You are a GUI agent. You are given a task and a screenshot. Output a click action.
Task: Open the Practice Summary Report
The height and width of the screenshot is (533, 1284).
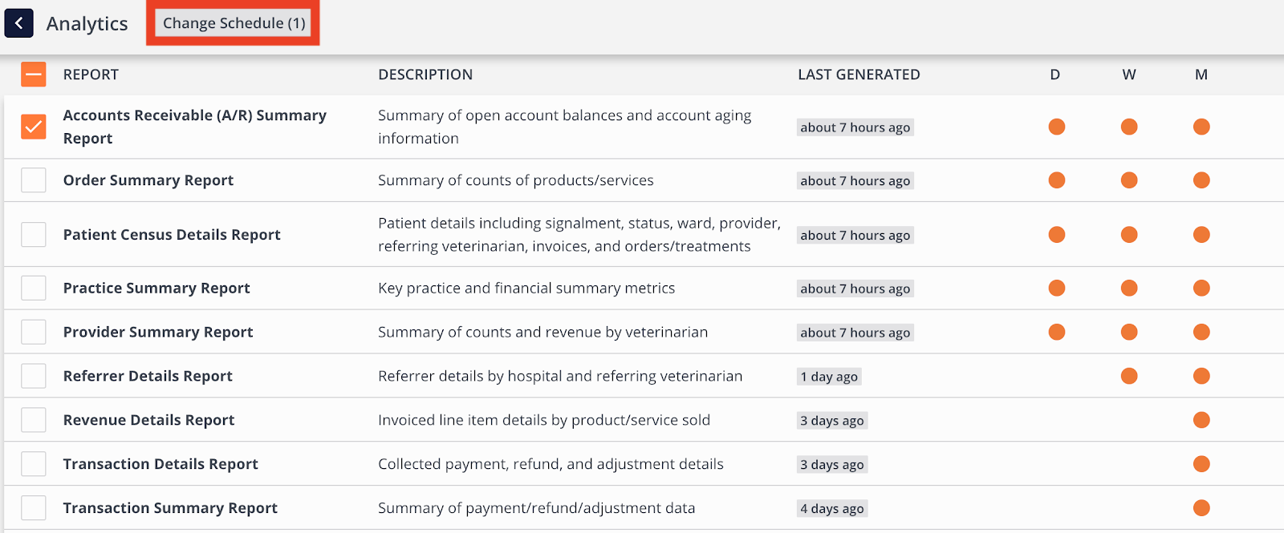156,289
